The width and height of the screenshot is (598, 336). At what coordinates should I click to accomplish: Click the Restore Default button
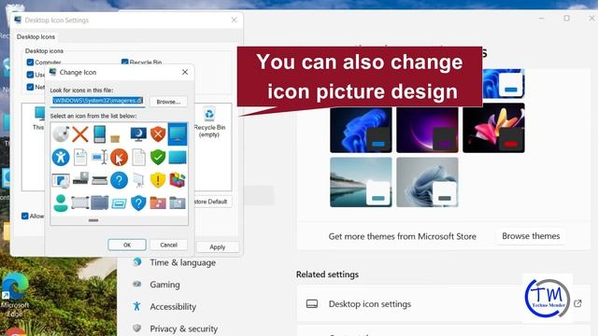point(212,202)
